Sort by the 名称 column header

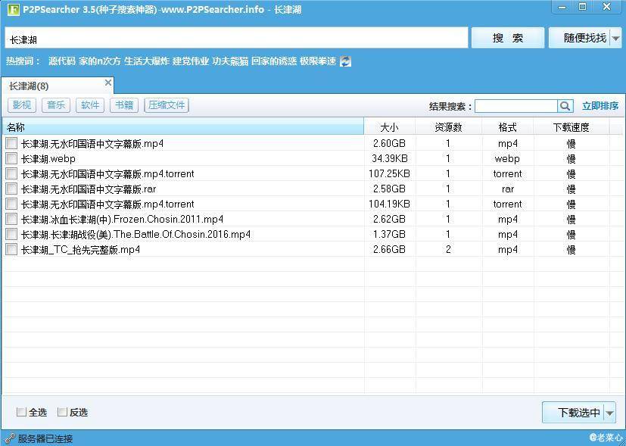183,127
